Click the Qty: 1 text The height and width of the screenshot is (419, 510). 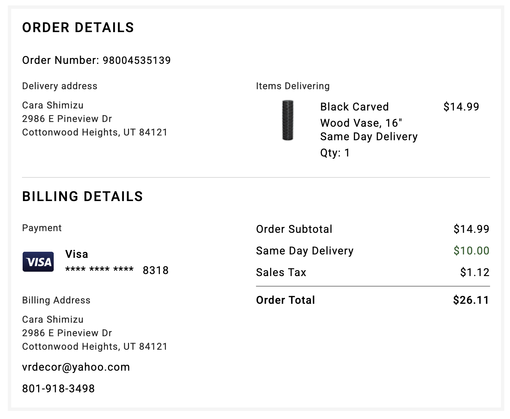coord(335,153)
